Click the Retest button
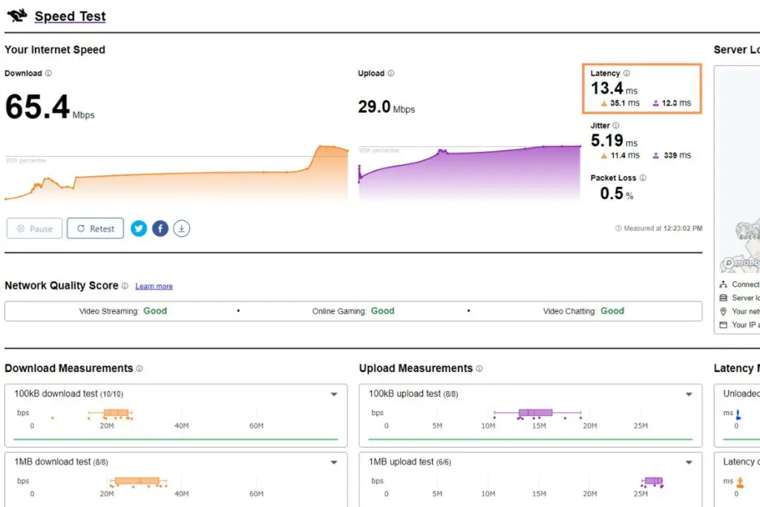The width and height of the screenshot is (760, 507). tap(95, 228)
